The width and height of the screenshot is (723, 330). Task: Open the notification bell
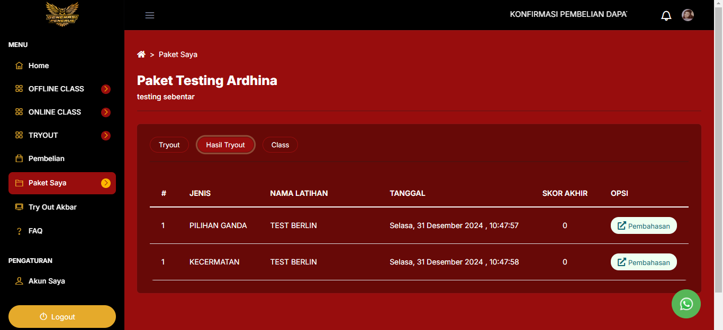(x=666, y=16)
